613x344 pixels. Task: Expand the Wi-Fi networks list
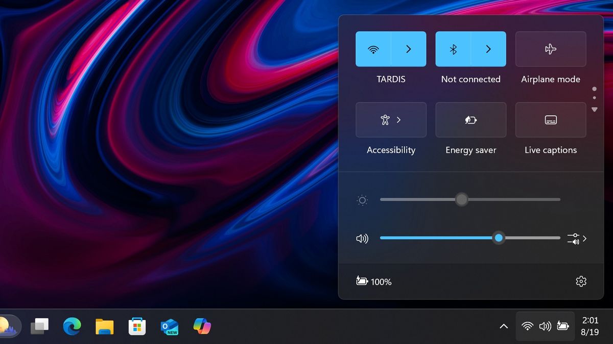[408, 49]
